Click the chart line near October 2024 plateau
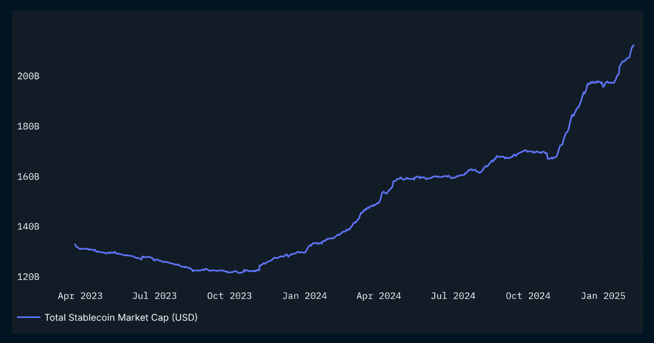The width and height of the screenshot is (654, 343). coord(528,152)
